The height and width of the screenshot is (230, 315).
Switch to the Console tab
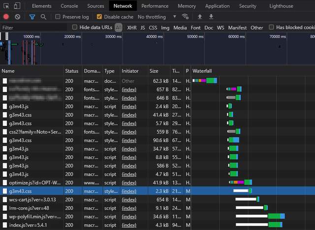[x=69, y=6]
